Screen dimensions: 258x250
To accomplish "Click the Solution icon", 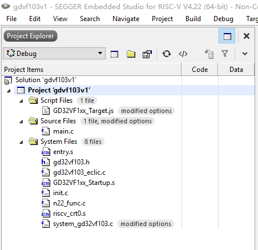I will point(8,80).
